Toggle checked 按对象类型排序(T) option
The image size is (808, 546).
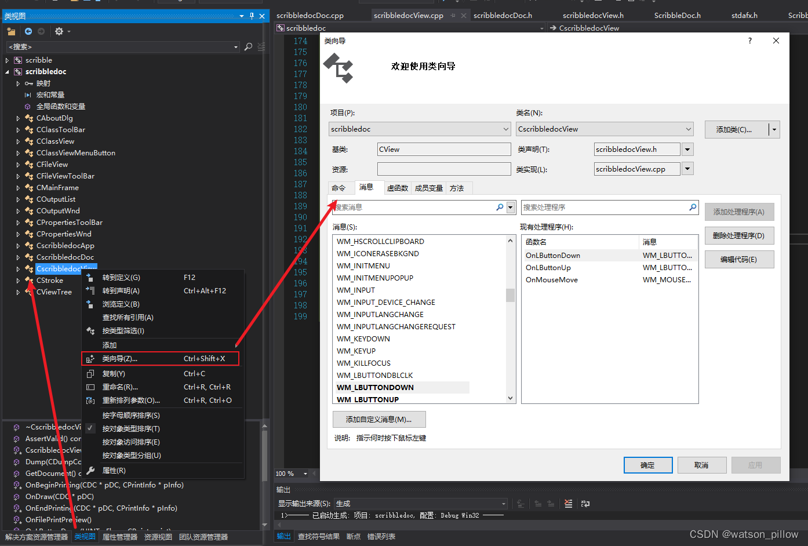pyautogui.click(x=131, y=428)
